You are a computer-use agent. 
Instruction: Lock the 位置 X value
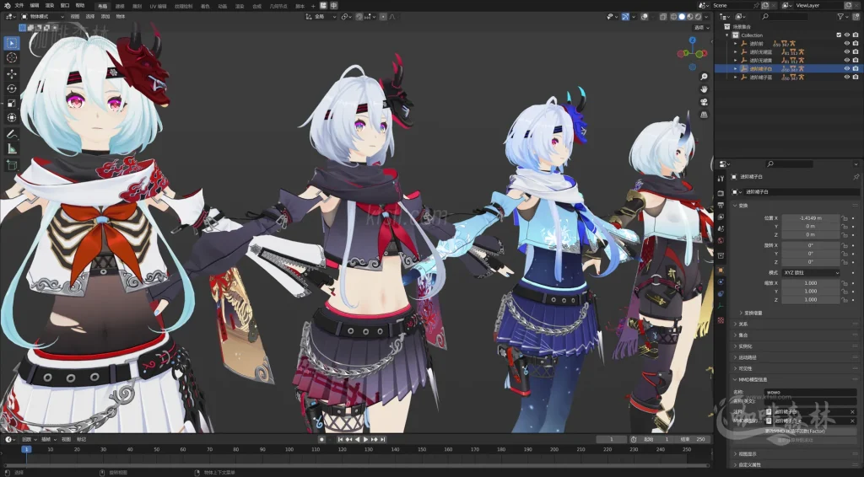point(844,218)
